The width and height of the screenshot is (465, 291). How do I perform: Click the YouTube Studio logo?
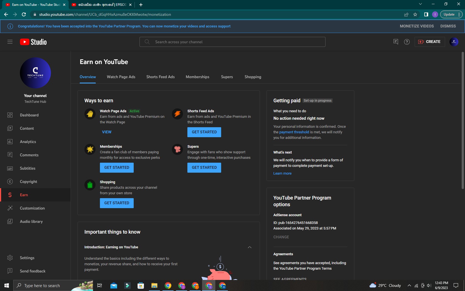33,42
